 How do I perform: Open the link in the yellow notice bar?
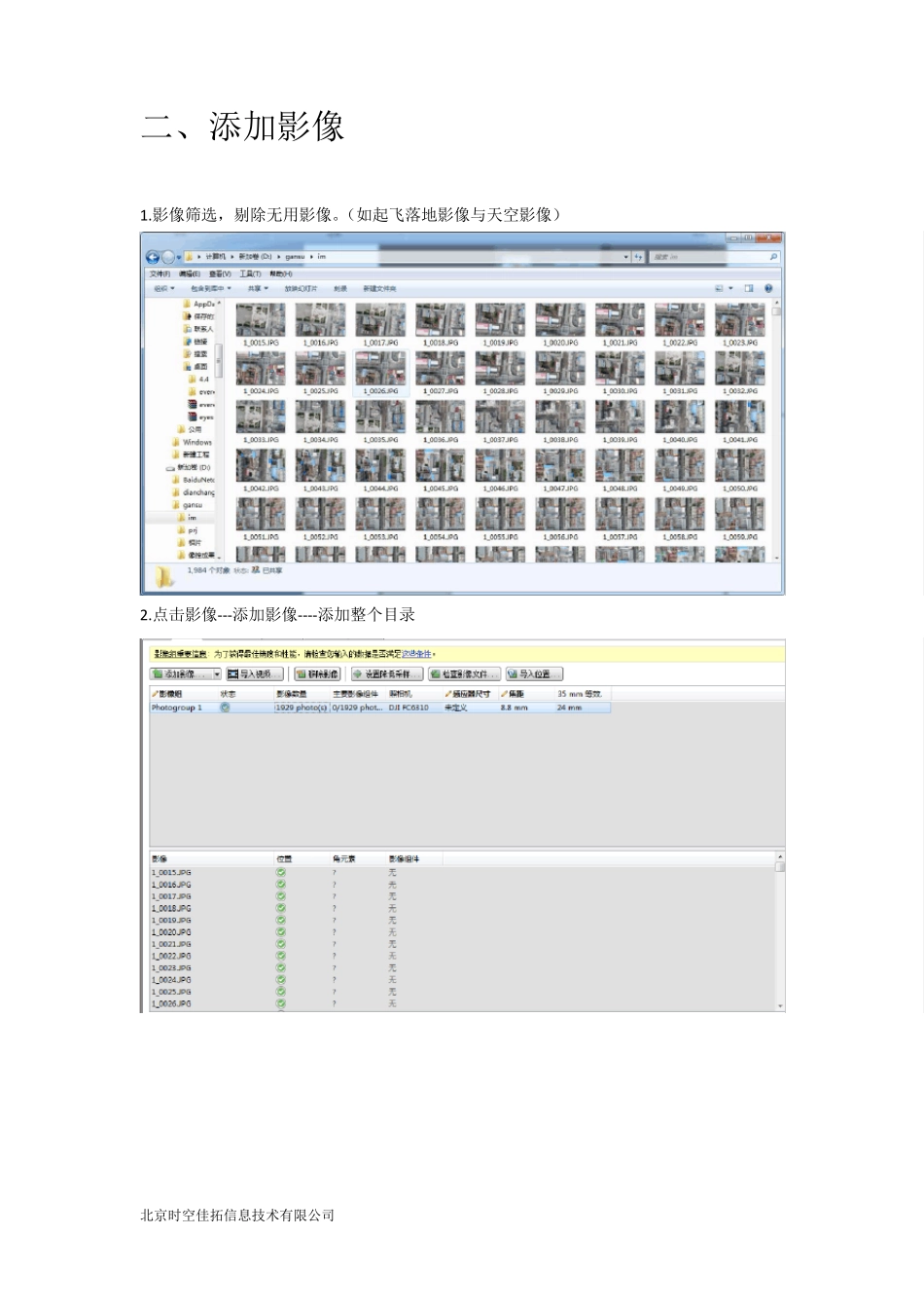click(x=416, y=654)
